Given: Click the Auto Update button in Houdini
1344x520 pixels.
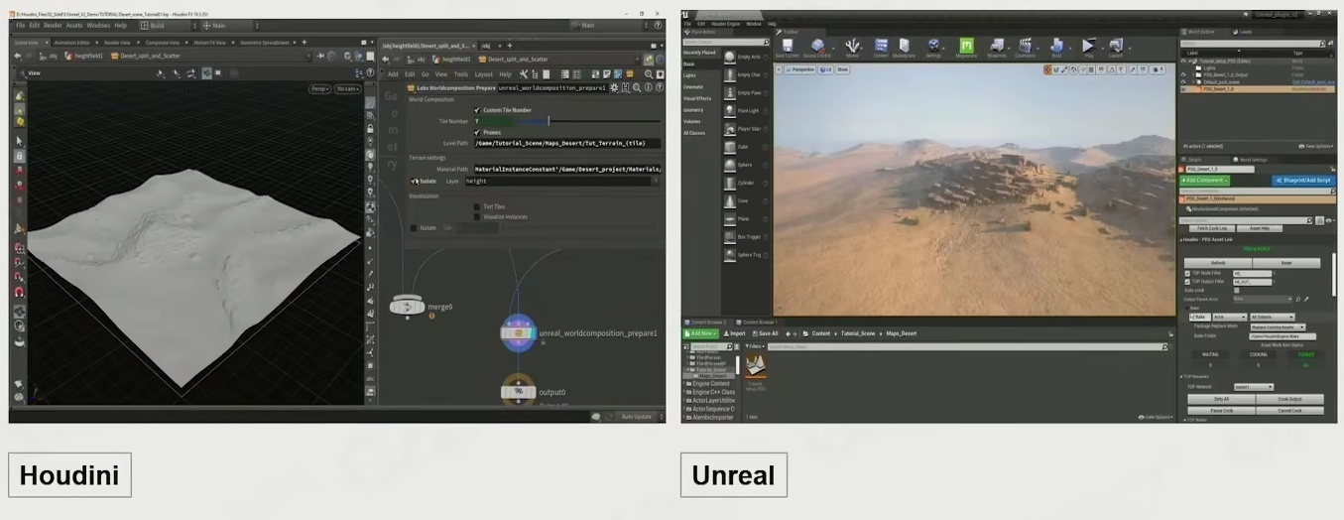Looking at the screenshot, I should (636, 417).
